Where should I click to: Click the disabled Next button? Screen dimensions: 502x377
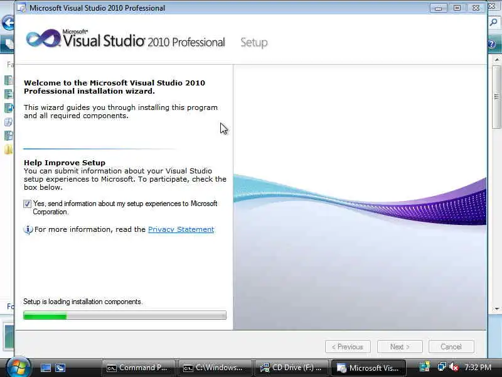click(400, 347)
